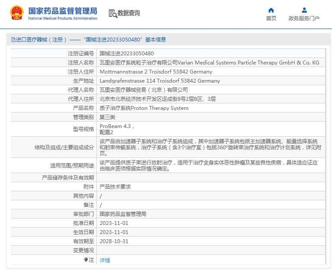The height and width of the screenshot is (273, 332).
Task: Click National Medical Products Administration subtitle
Action: coord(63,19)
